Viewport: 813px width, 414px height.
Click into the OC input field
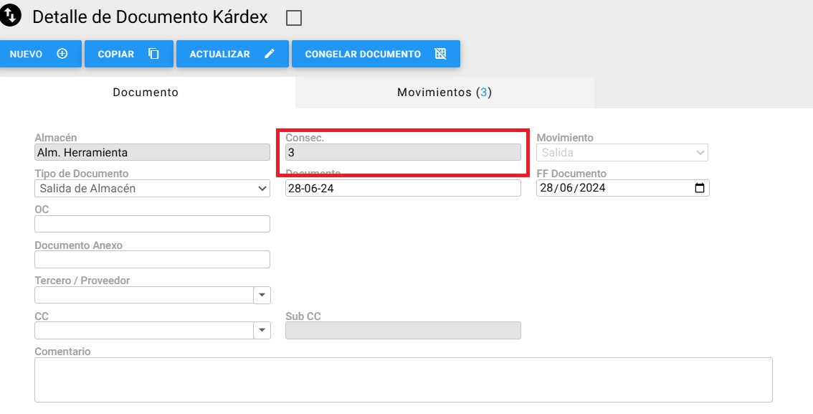tap(153, 224)
